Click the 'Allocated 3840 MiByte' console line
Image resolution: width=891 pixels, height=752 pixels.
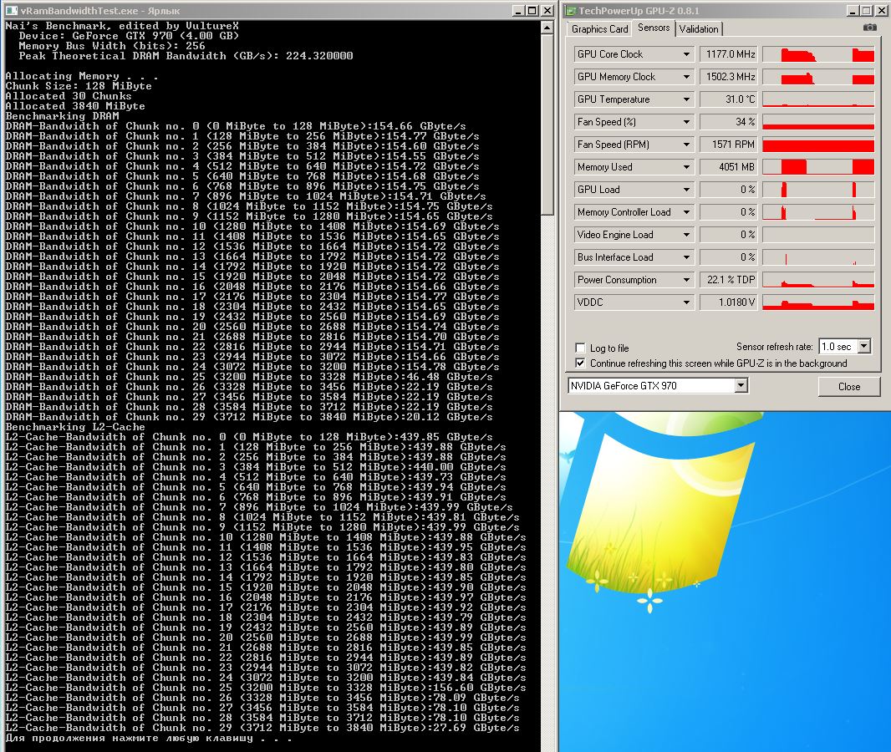(x=75, y=105)
